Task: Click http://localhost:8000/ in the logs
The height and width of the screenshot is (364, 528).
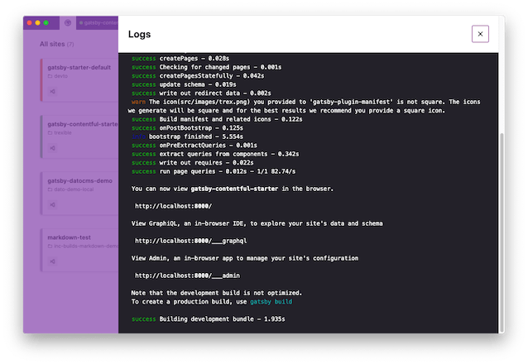Action: [174, 206]
